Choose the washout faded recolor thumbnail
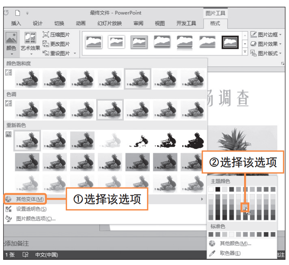Viewport: 289px width, 265px height. pos(110,140)
